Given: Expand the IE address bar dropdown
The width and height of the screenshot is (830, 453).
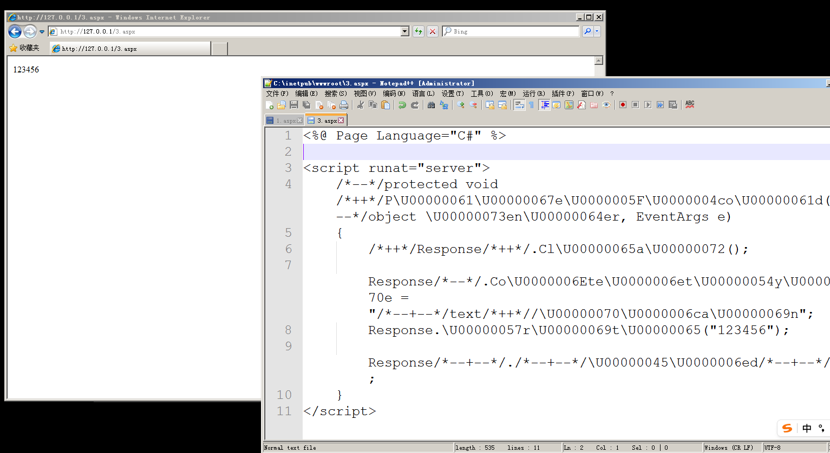Looking at the screenshot, I should coord(405,31).
